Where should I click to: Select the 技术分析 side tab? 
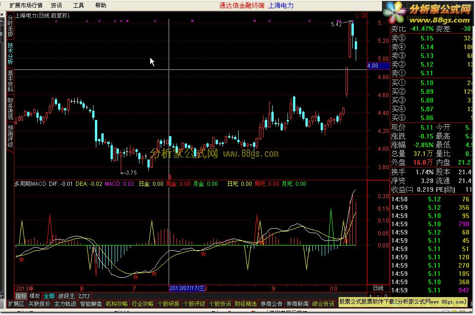point(10,53)
